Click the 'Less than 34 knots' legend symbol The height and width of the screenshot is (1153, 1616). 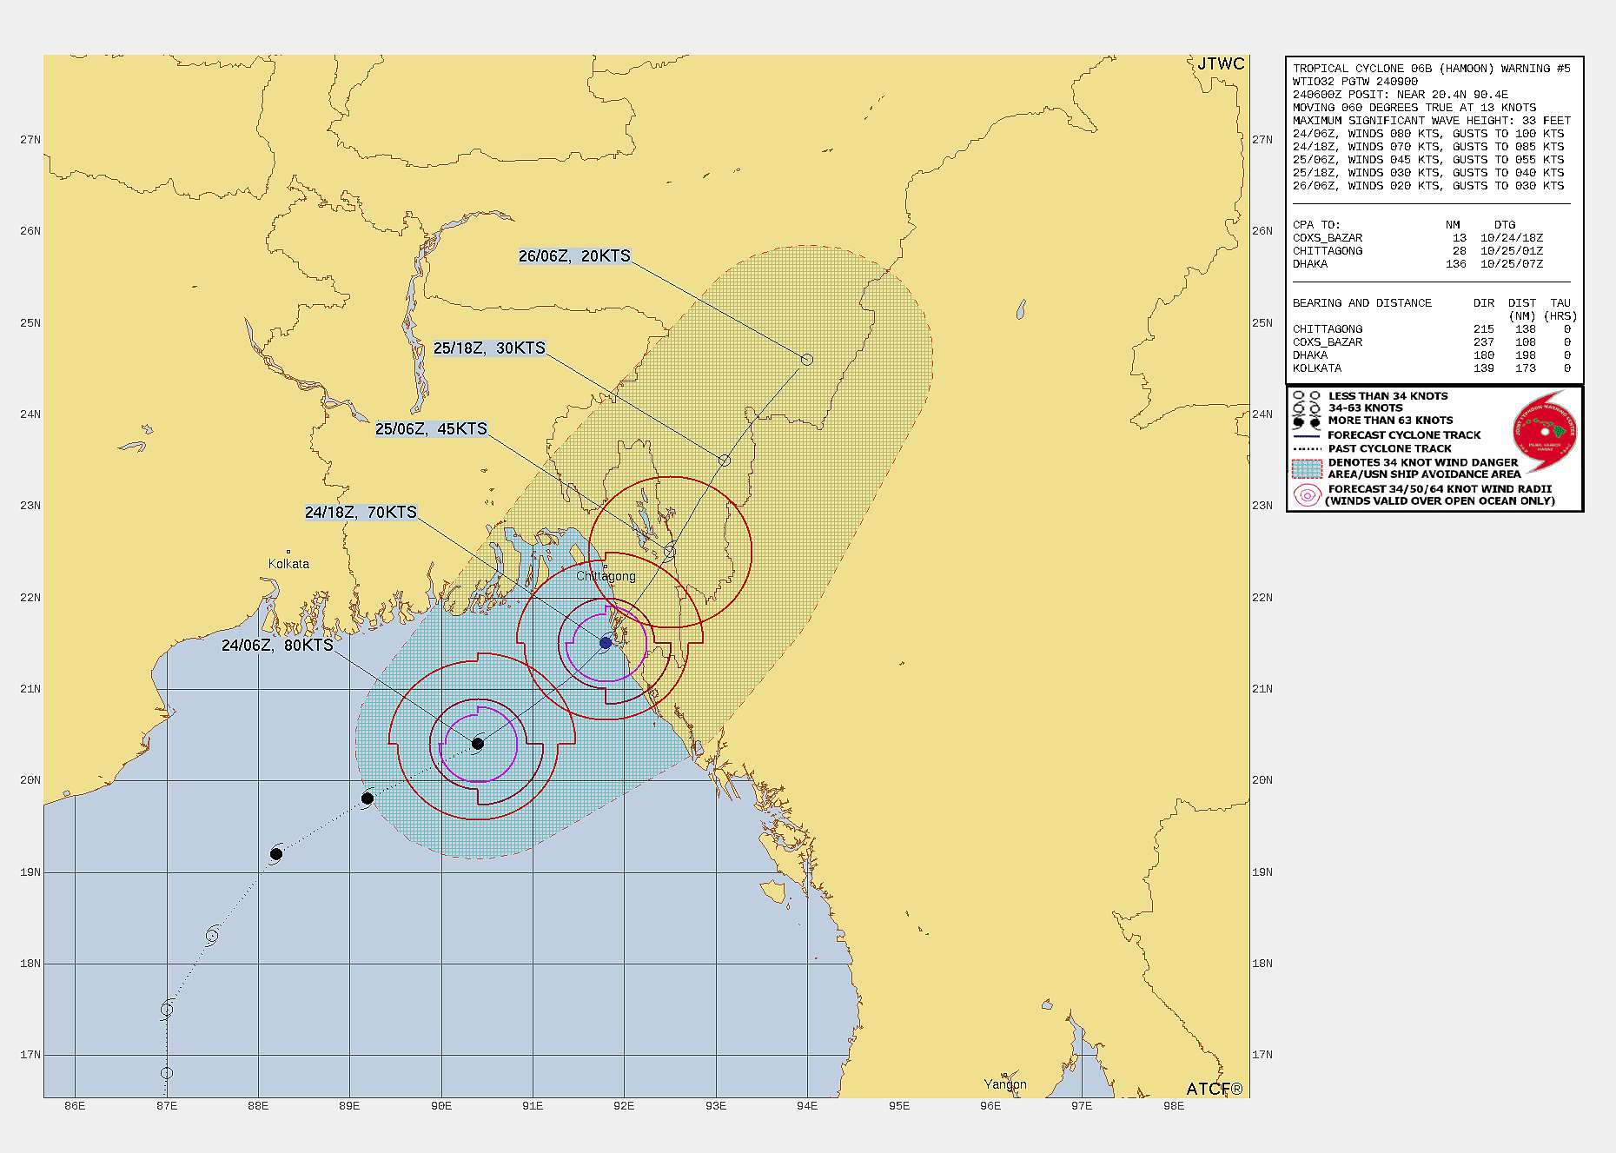1307,395
